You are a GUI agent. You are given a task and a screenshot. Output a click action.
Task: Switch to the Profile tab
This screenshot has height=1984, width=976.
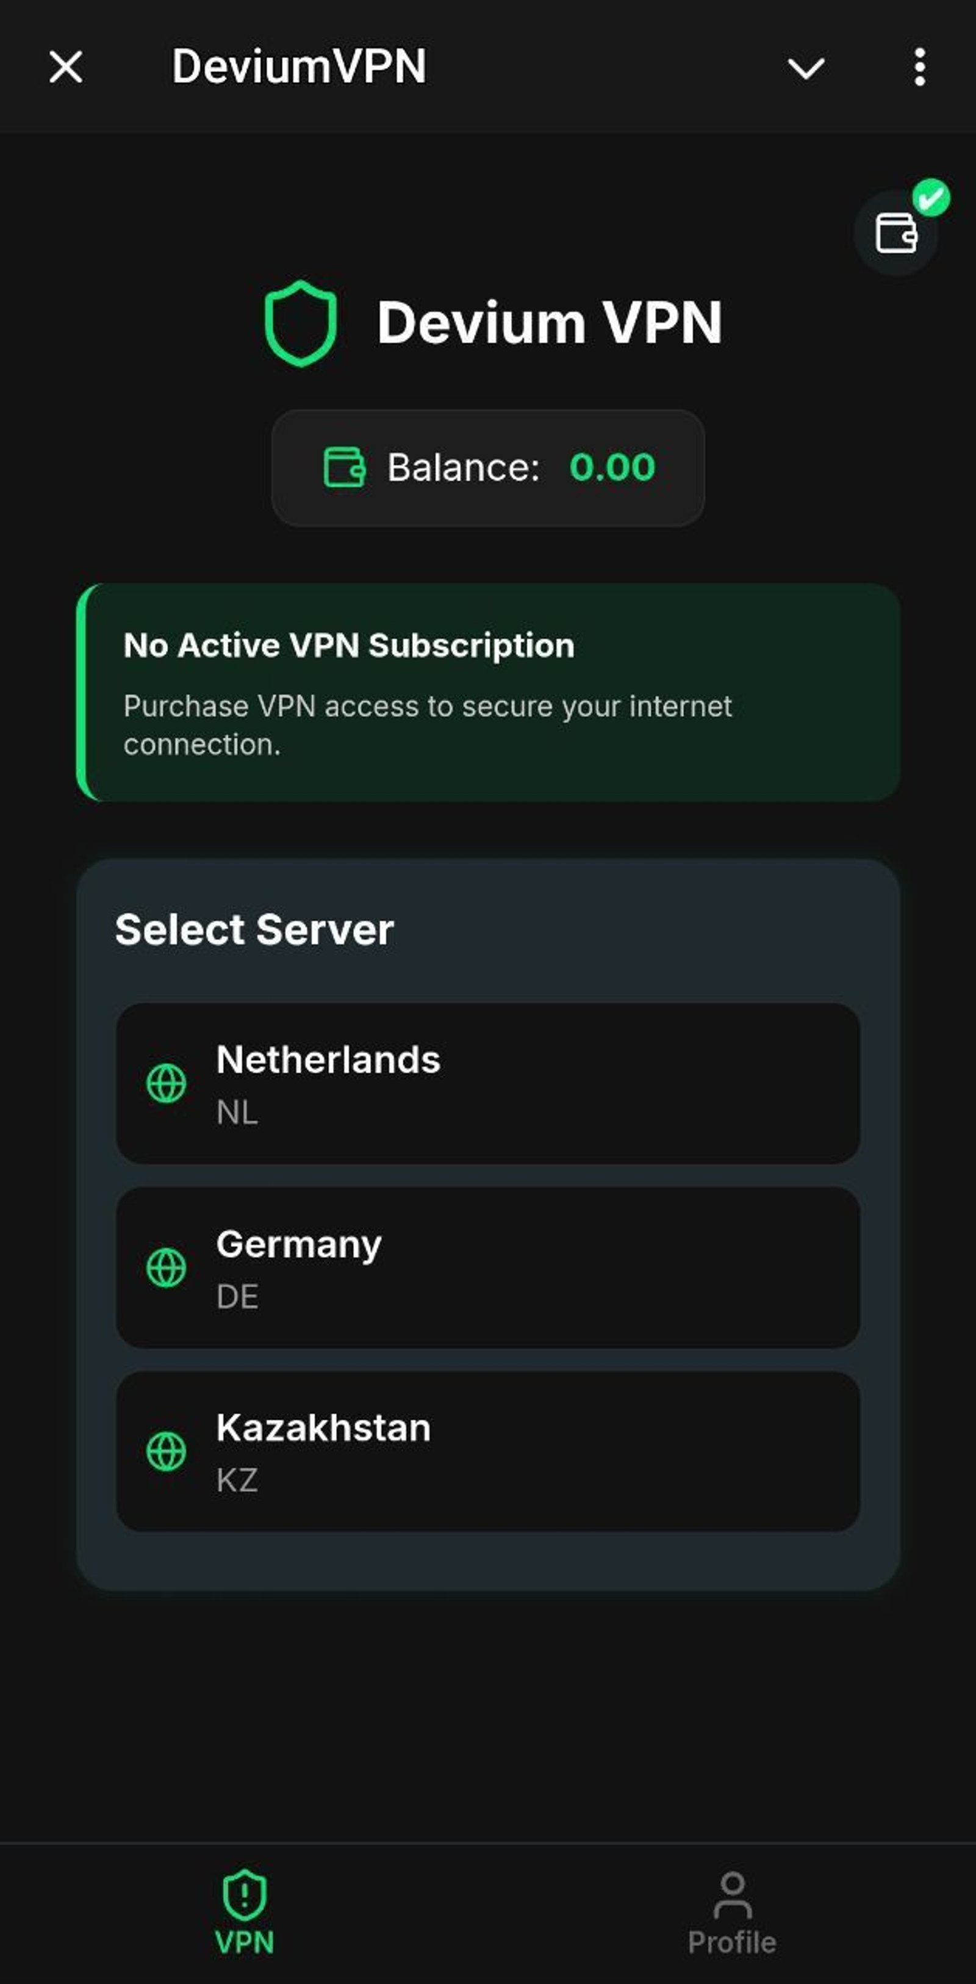tap(731, 1917)
